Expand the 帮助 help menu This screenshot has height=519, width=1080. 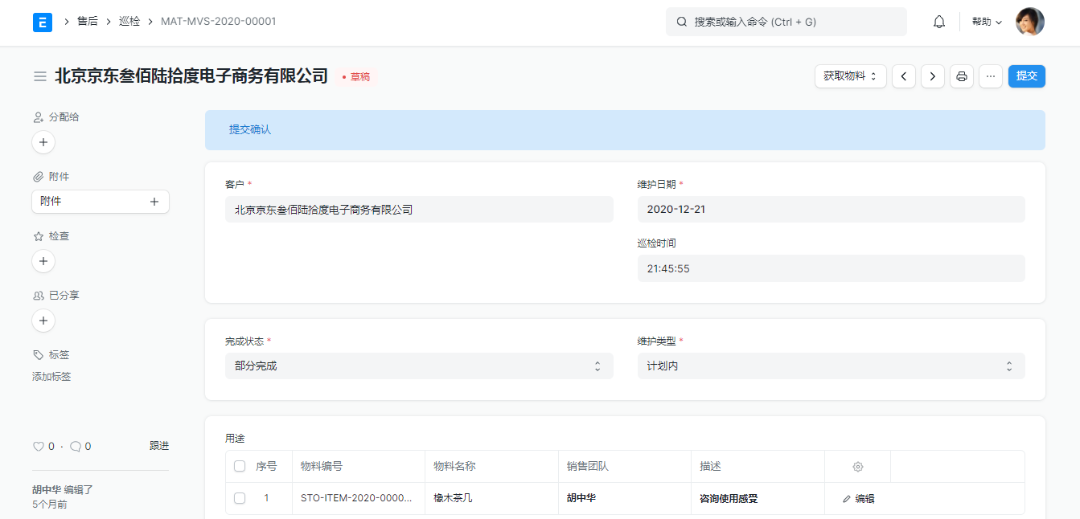[x=988, y=22]
